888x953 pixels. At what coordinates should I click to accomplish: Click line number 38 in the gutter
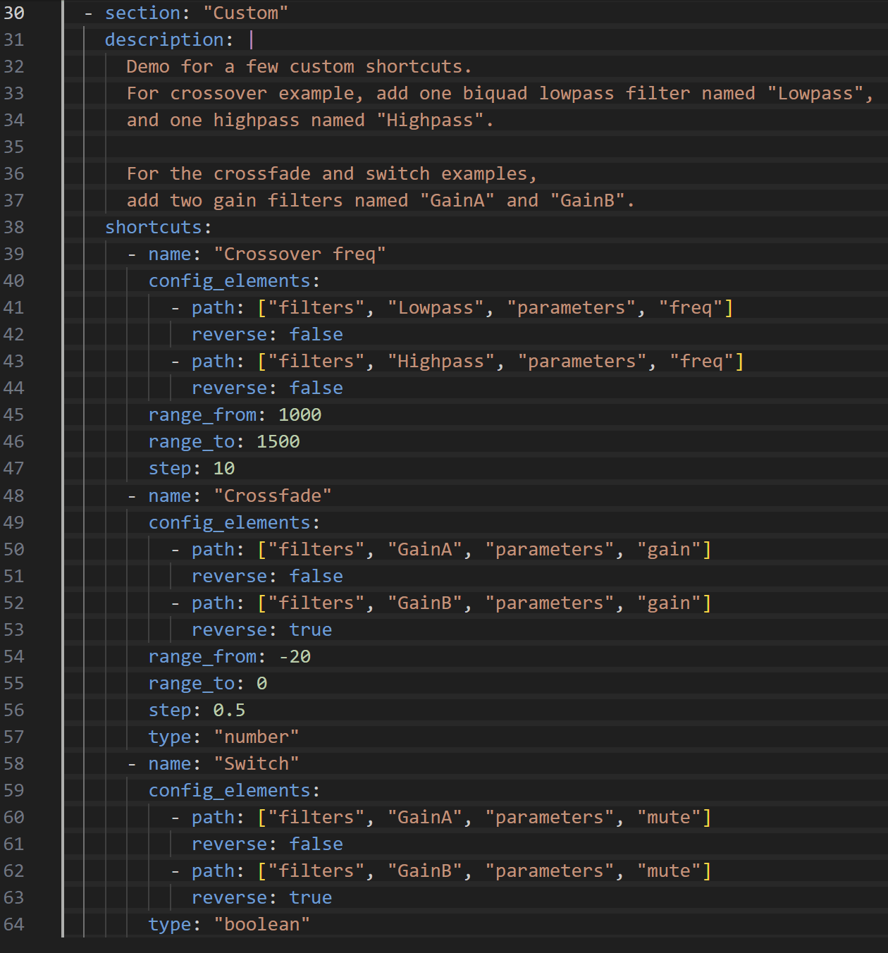[x=14, y=228]
